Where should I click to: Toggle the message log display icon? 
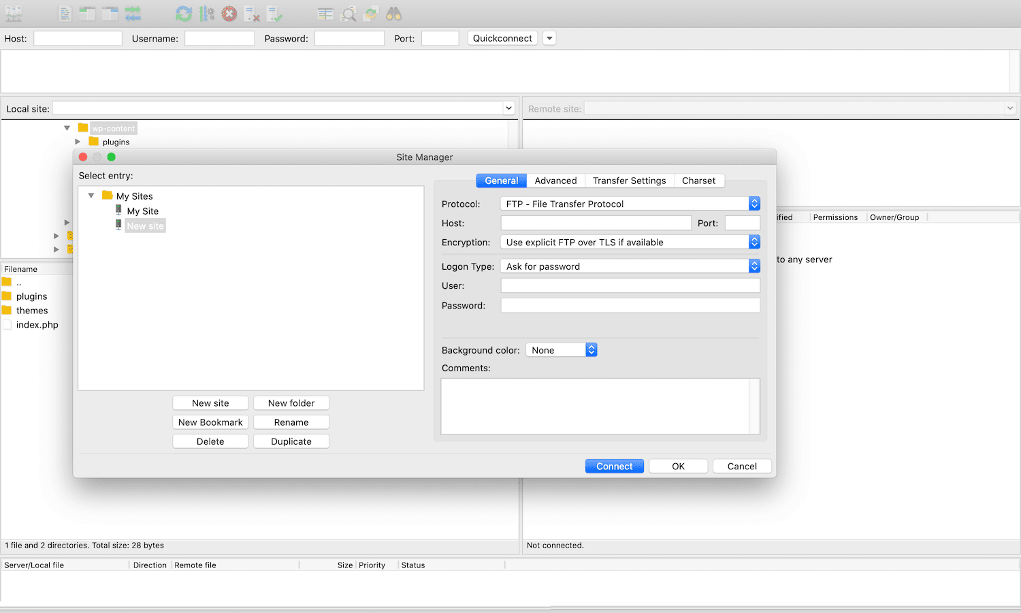coord(65,14)
